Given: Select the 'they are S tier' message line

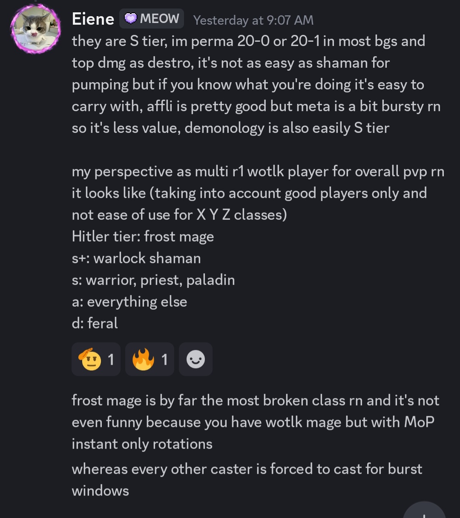Looking at the screenshot, I should (248, 41).
